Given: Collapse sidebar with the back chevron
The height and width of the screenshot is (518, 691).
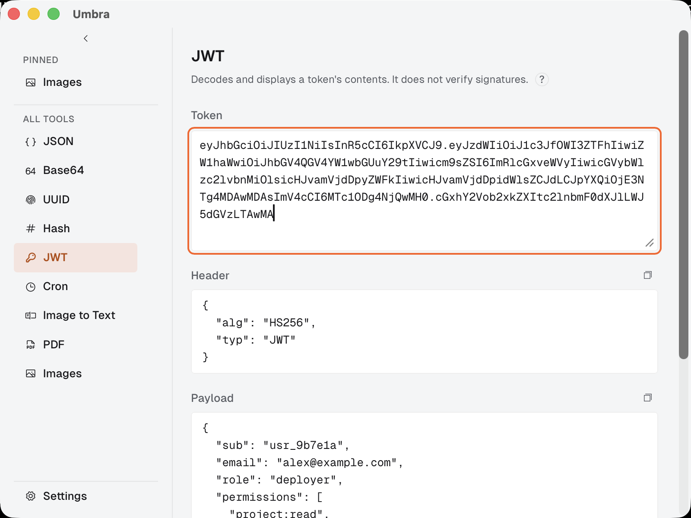Looking at the screenshot, I should 86,38.
